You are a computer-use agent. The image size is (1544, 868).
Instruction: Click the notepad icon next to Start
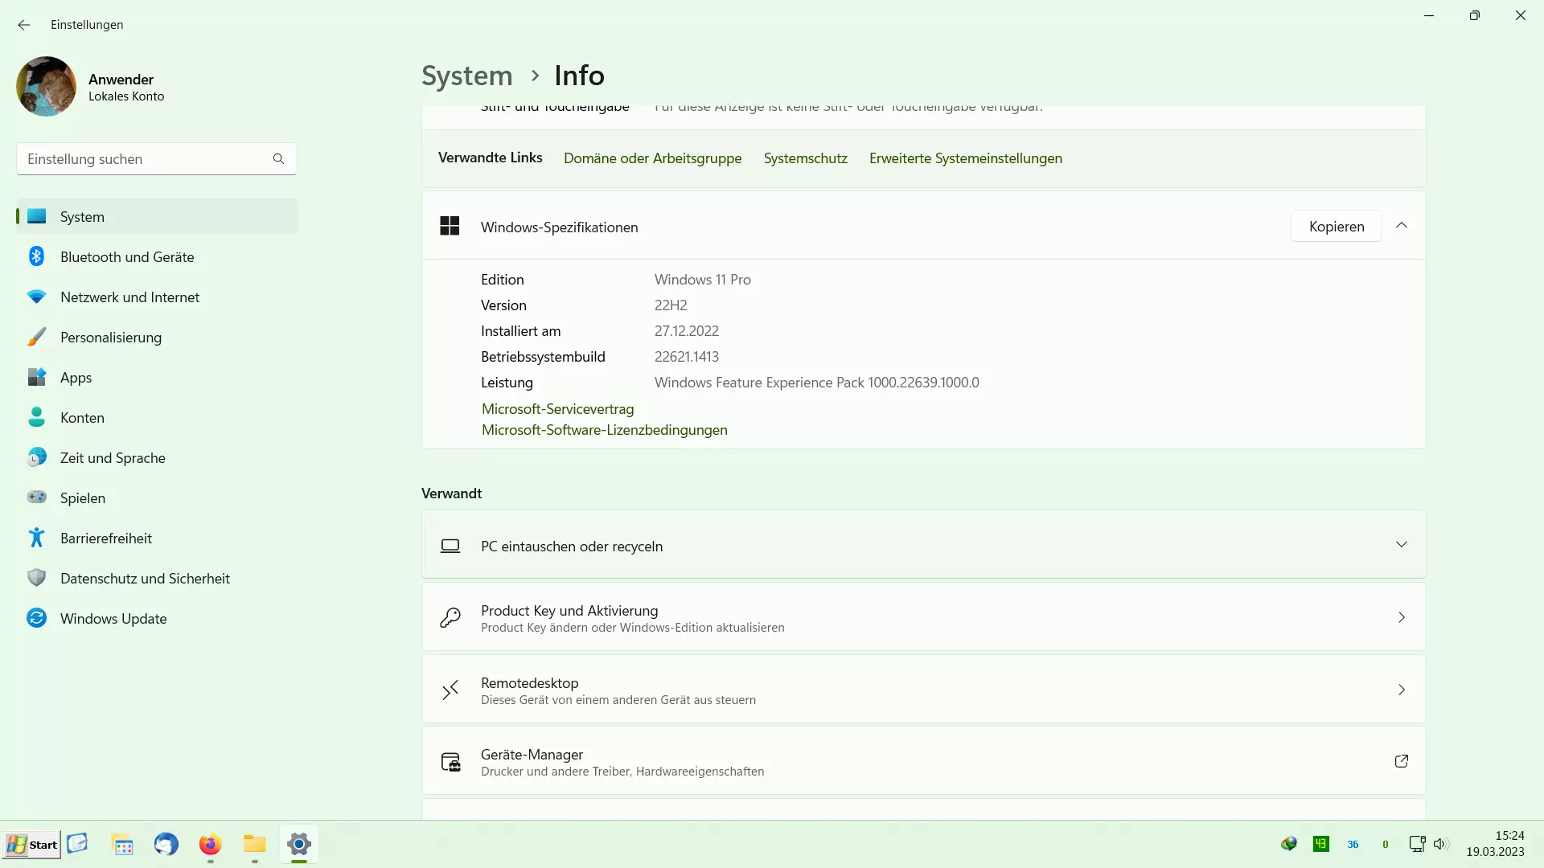click(x=77, y=844)
